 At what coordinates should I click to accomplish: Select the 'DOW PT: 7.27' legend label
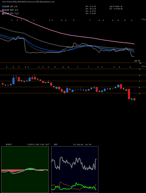[11, 13]
